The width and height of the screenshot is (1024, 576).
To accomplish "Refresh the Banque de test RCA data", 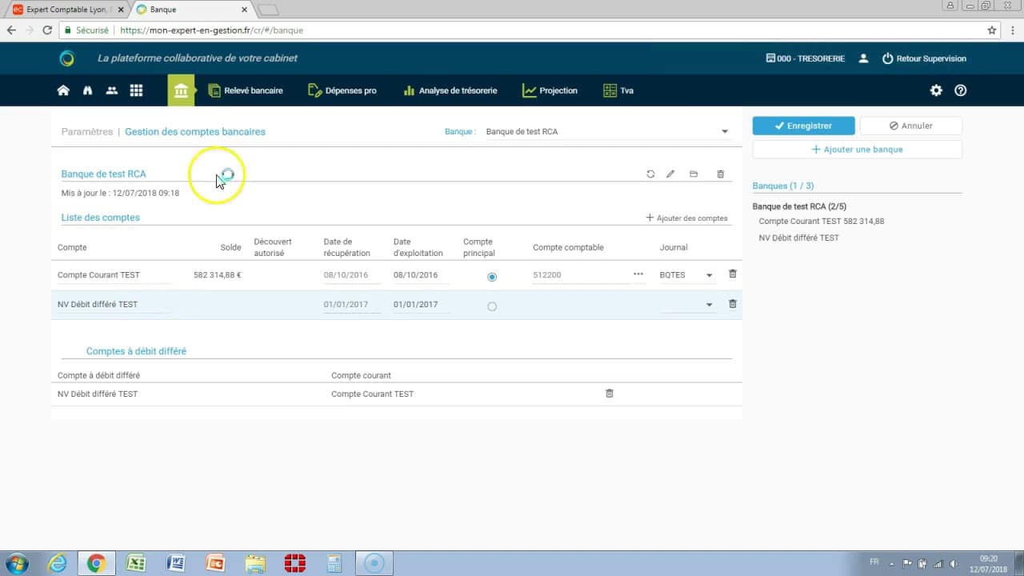I will [650, 174].
